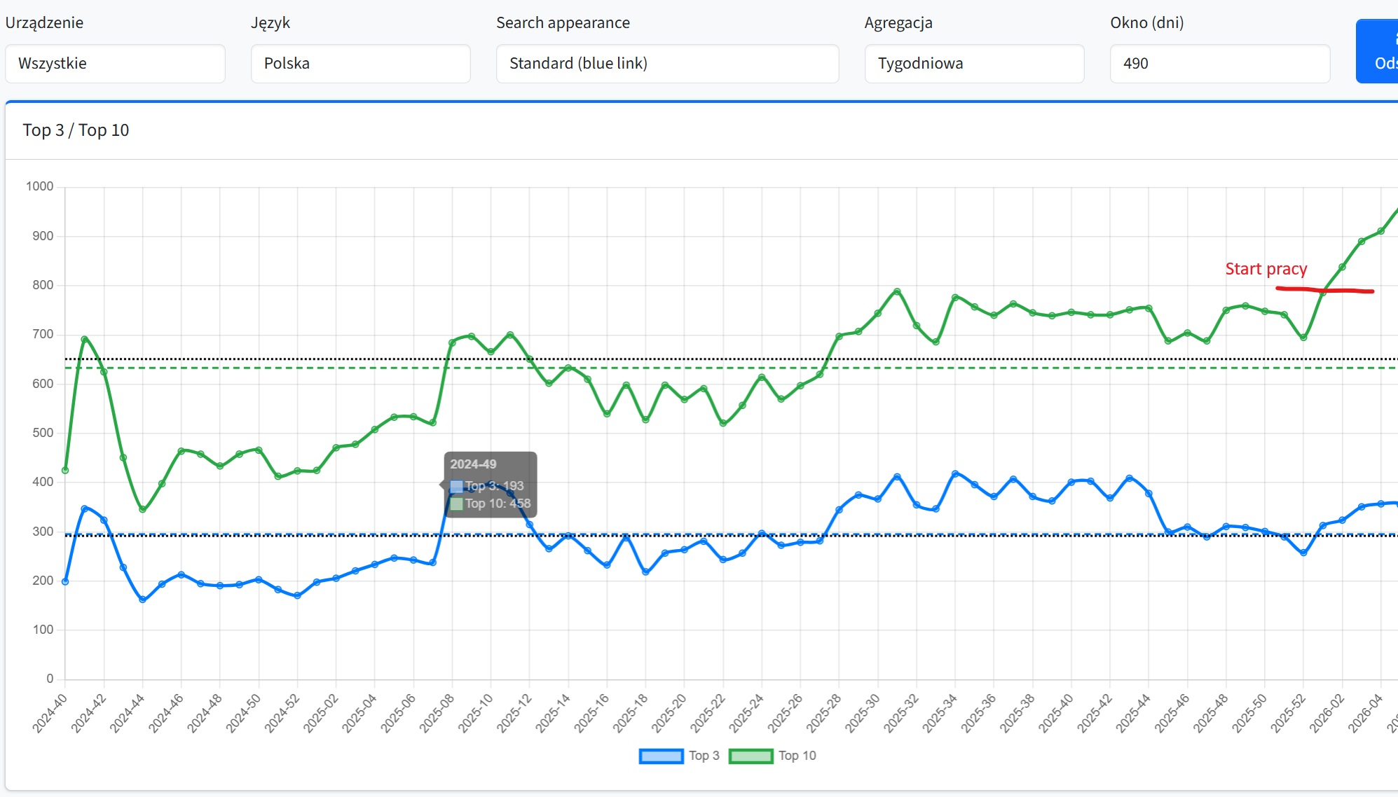Click the red Start pracy annotation text
The image size is (1398, 797).
point(1266,269)
